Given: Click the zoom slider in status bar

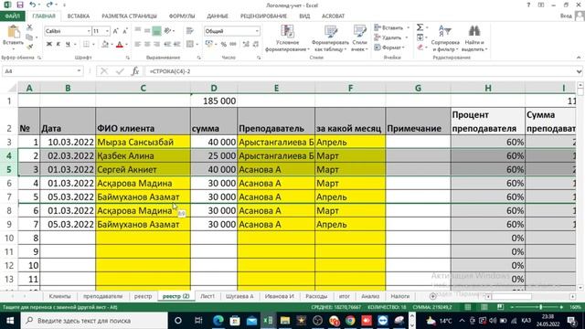Looking at the screenshot, I should 537,307.
